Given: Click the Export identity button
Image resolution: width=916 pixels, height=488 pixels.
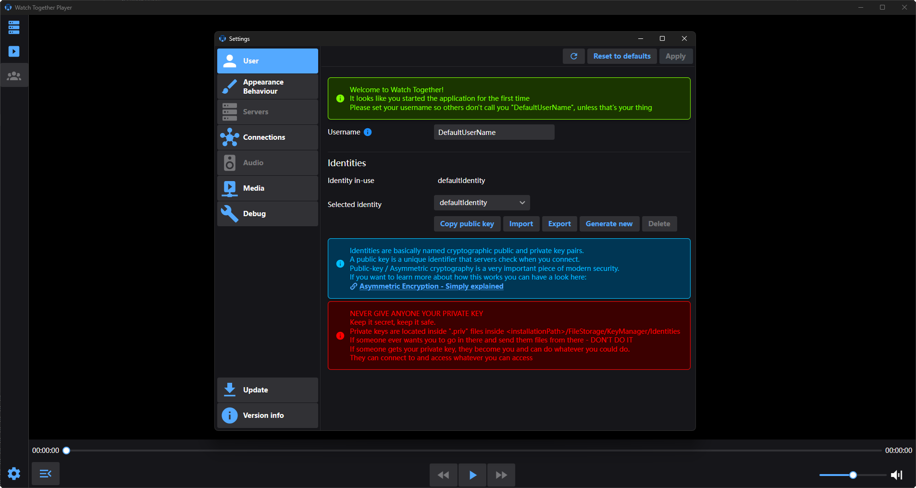Looking at the screenshot, I should [559, 224].
